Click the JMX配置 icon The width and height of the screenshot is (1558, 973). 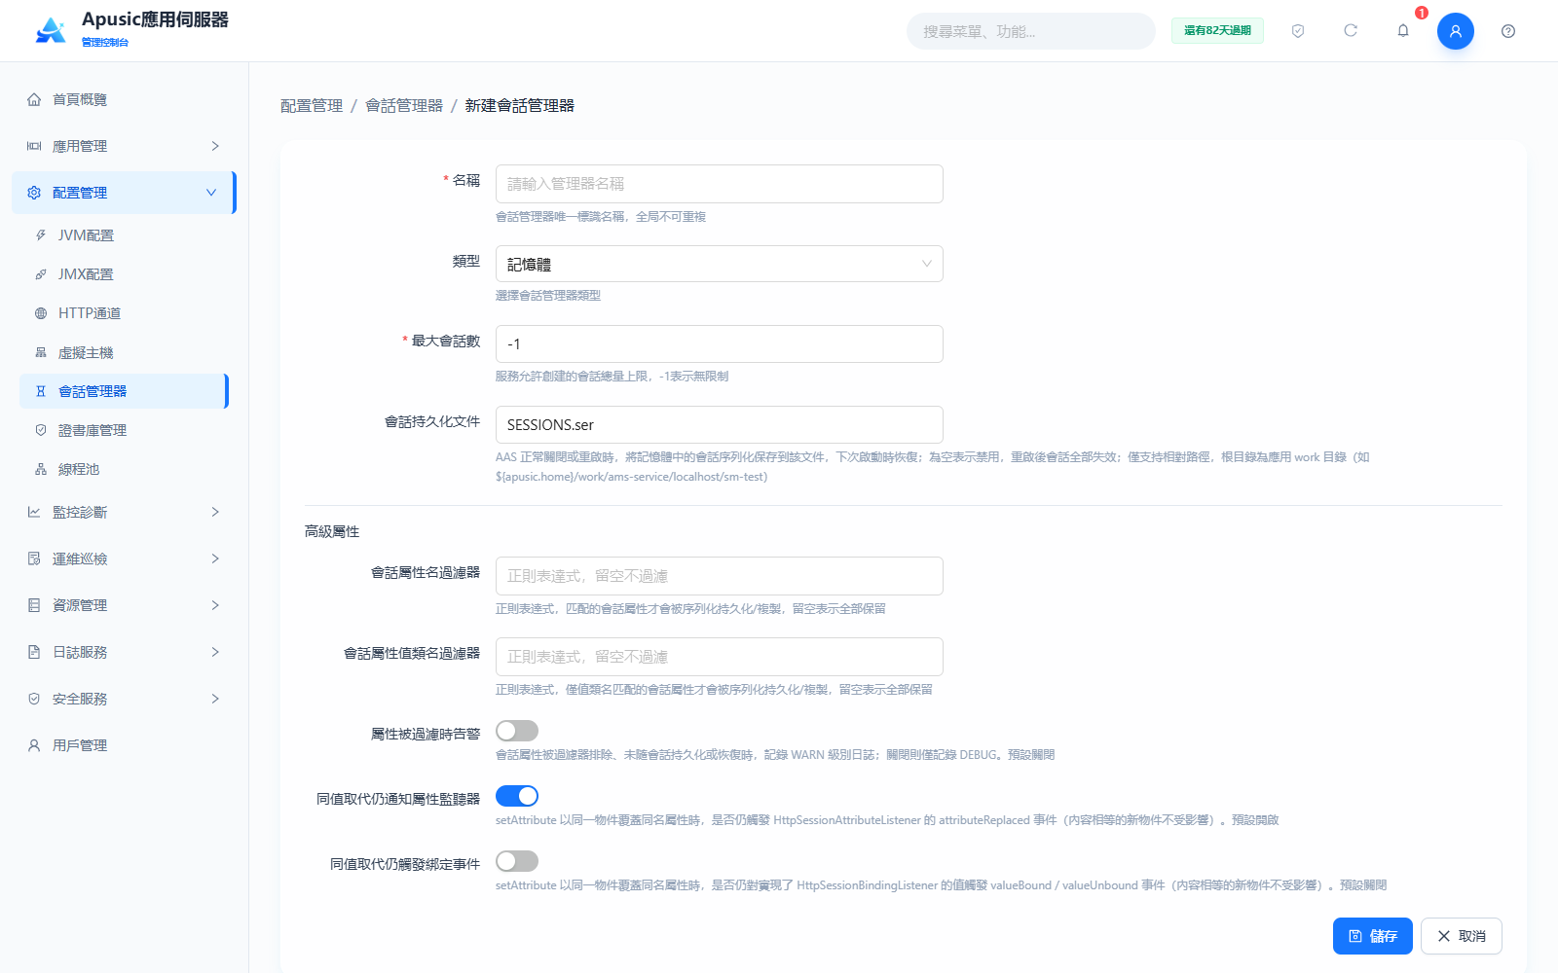click(x=41, y=274)
